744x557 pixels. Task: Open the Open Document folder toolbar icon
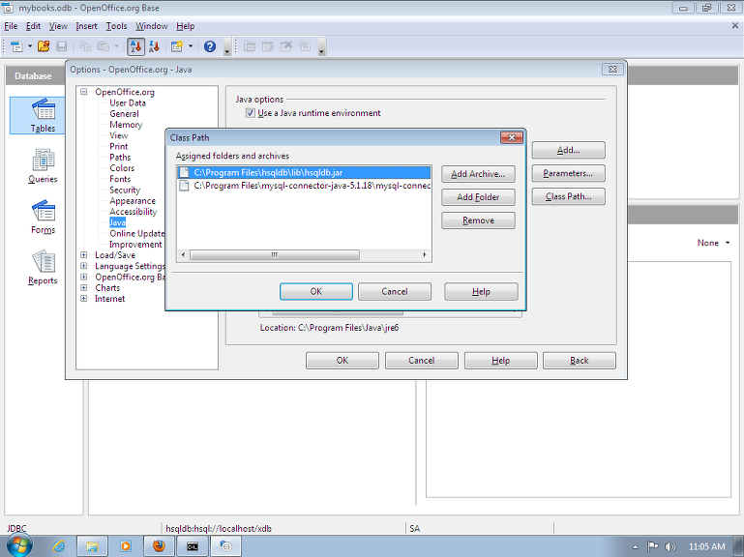44,46
